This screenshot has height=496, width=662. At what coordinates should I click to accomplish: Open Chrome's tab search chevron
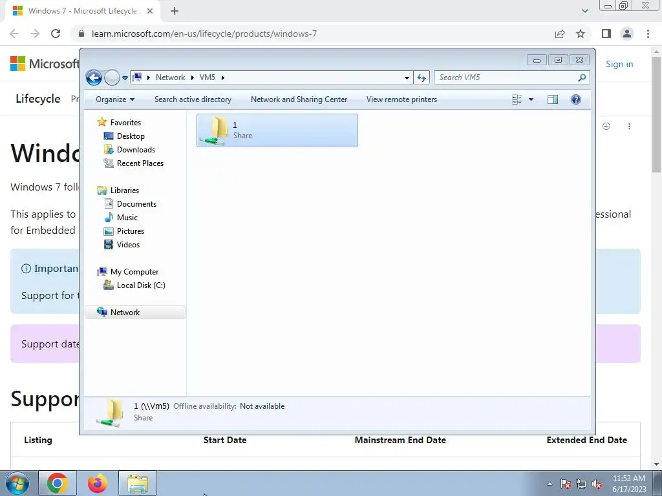coord(584,11)
